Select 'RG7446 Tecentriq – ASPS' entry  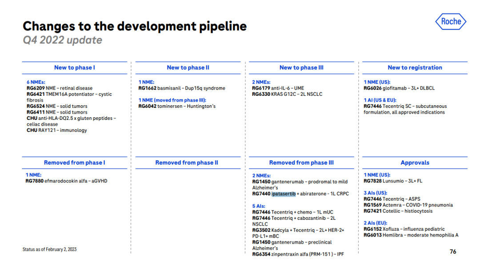[x=392, y=199]
